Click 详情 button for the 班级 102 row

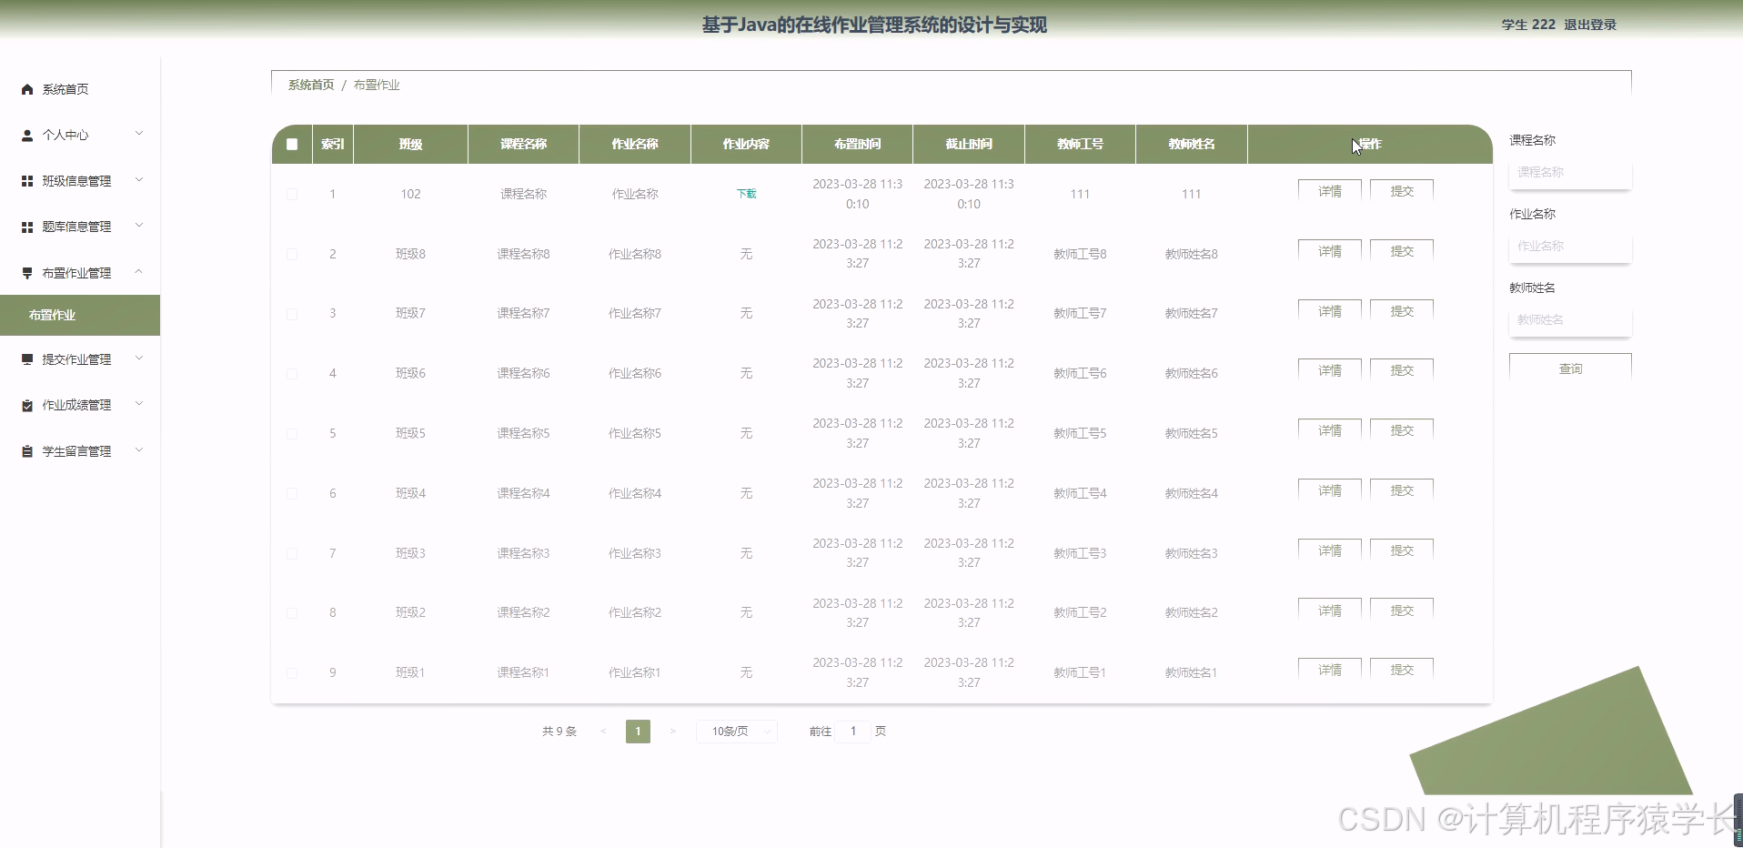click(x=1330, y=190)
